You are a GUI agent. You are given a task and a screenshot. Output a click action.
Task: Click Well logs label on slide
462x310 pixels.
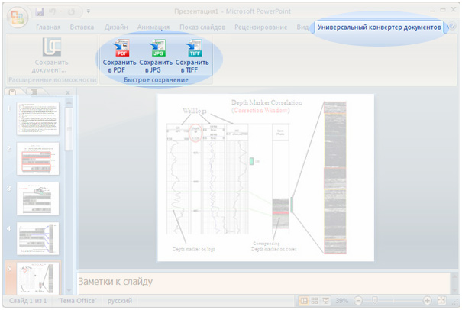coord(195,111)
